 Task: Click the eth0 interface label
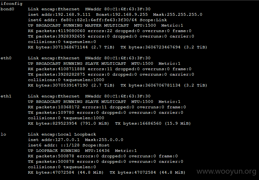pyautogui.click(x=6, y=58)
